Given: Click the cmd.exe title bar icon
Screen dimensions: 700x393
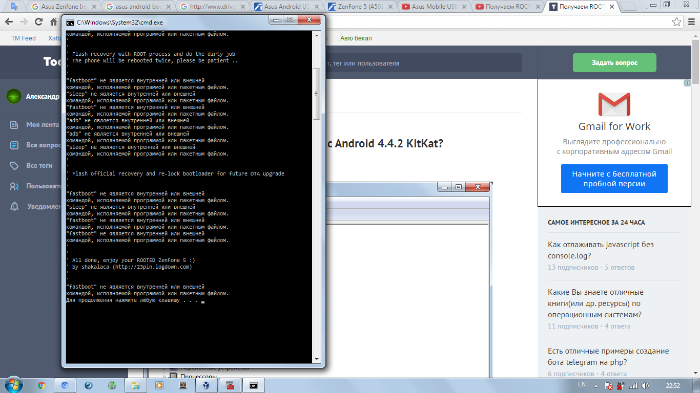Looking at the screenshot, I should [70, 23].
